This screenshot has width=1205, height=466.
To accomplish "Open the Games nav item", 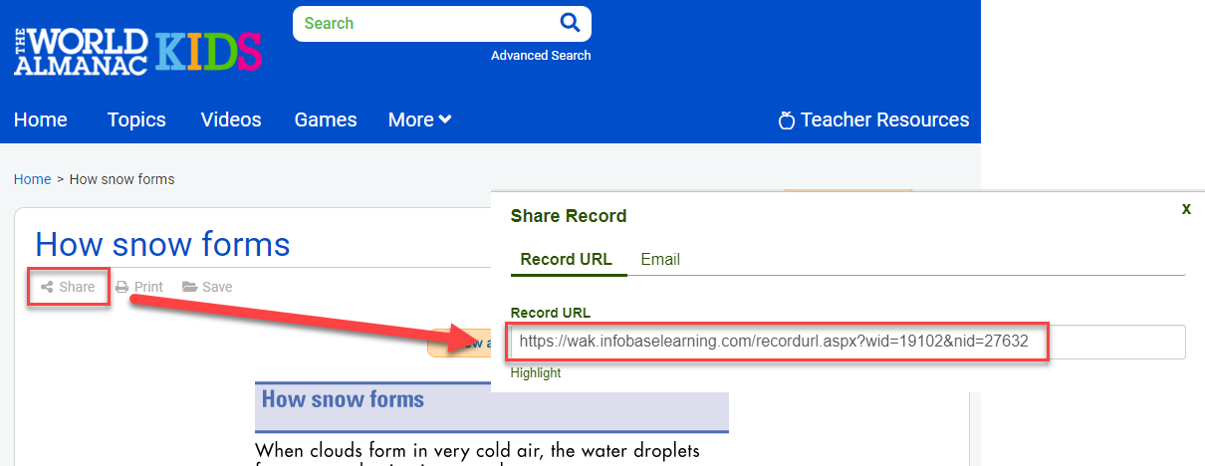I will point(326,119).
